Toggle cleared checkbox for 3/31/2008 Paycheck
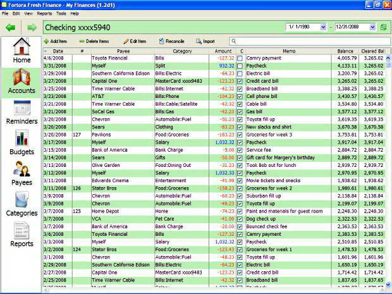Viewport: 392px width, 294px height. click(240, 65)
